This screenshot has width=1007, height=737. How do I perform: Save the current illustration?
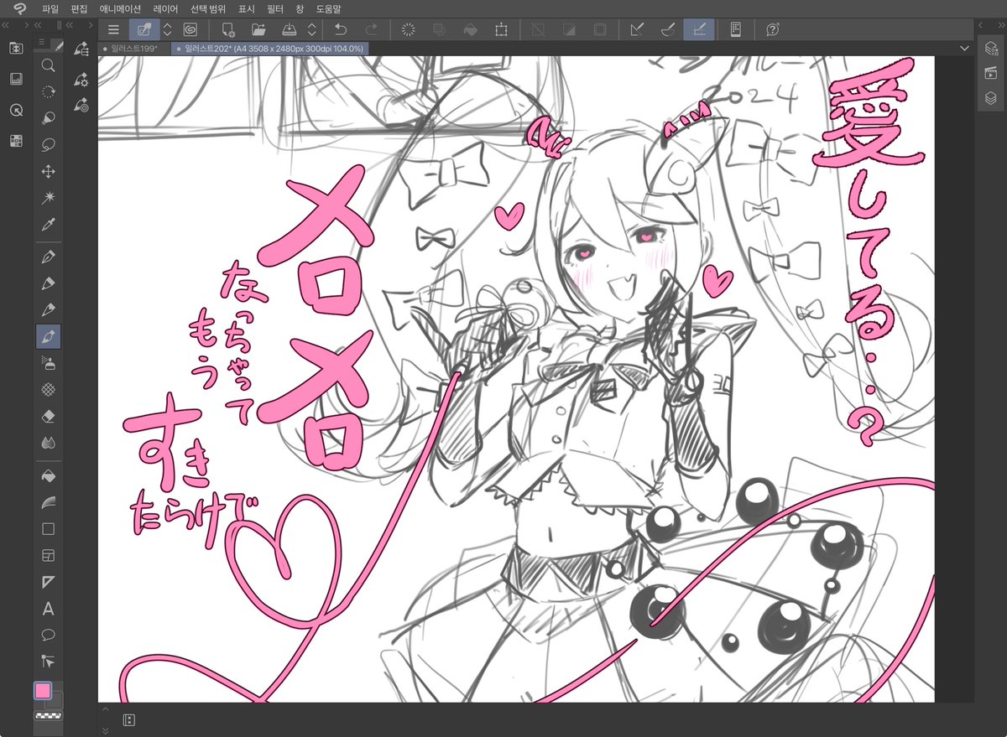coord(290,29)
